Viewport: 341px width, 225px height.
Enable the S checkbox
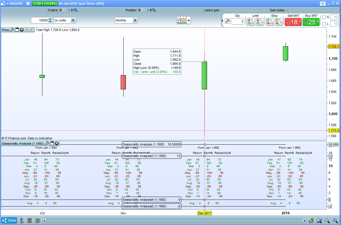[x=324, y=17]
